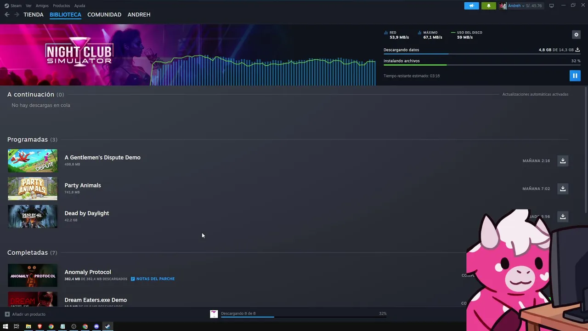Click Añadir un producto
588x331 pixels.
(x=28, y=314)
